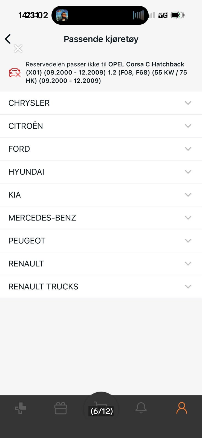
Task: Tap the RENAULT brand label
Action: click(26, 264)
